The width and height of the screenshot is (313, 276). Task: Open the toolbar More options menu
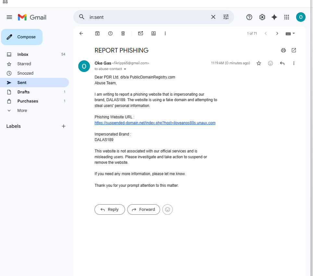point(165,33)
